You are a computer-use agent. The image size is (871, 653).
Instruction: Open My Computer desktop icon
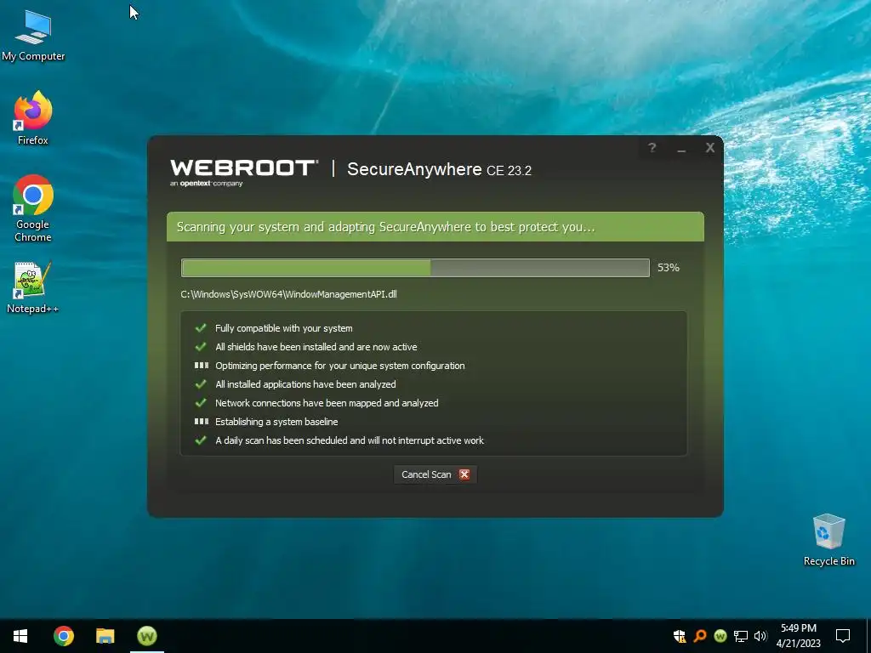coord(33,36)
